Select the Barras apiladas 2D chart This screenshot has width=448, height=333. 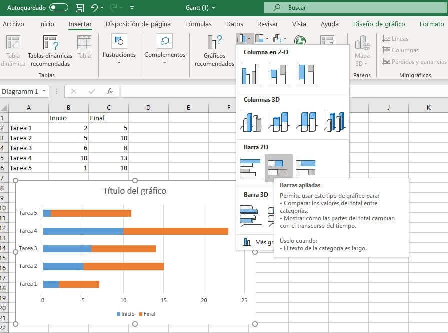(279, 167)
